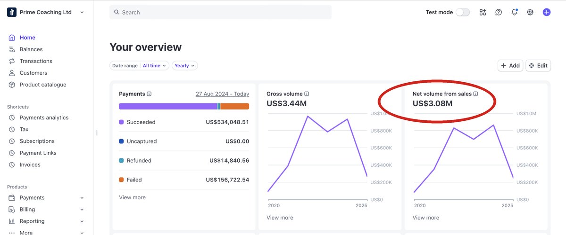Click the Gross volume line chart
The image size is (566, 235).
(317, 157)
